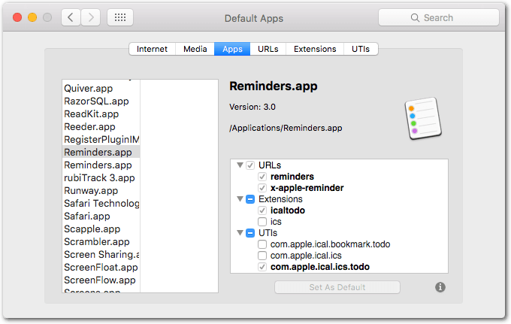This screenshot has height=324, width=511.
Task: Check the ics extension checkbox
Action: click(262, 222)
